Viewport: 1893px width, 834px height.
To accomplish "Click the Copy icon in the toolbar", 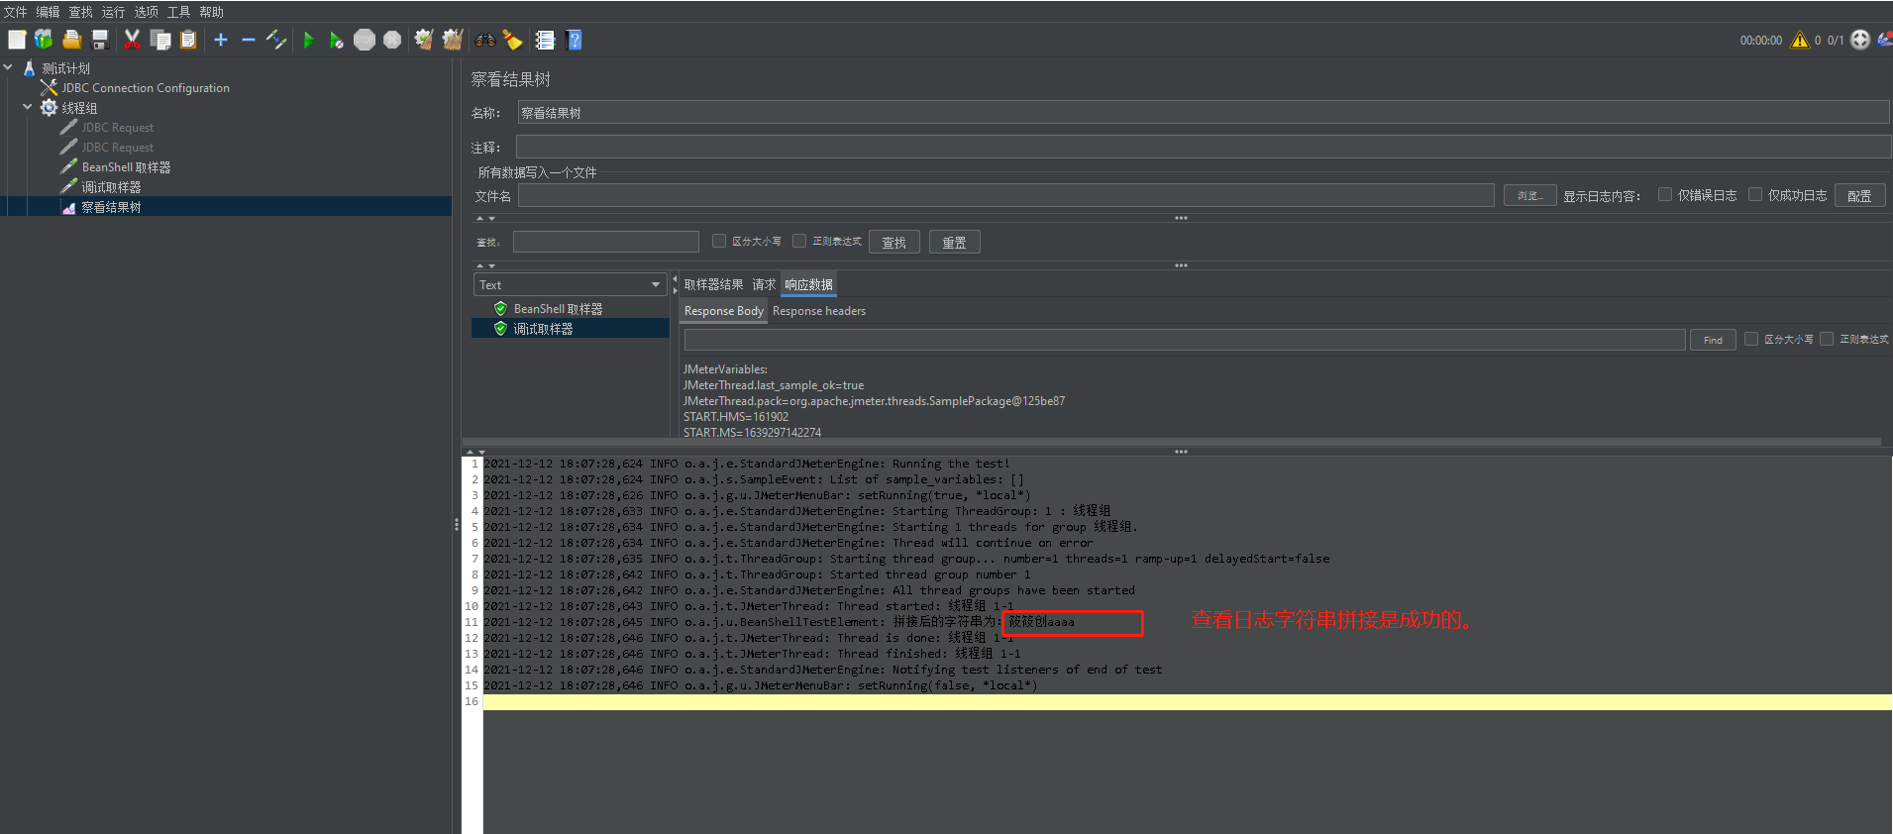I will [x=160, y=40].
